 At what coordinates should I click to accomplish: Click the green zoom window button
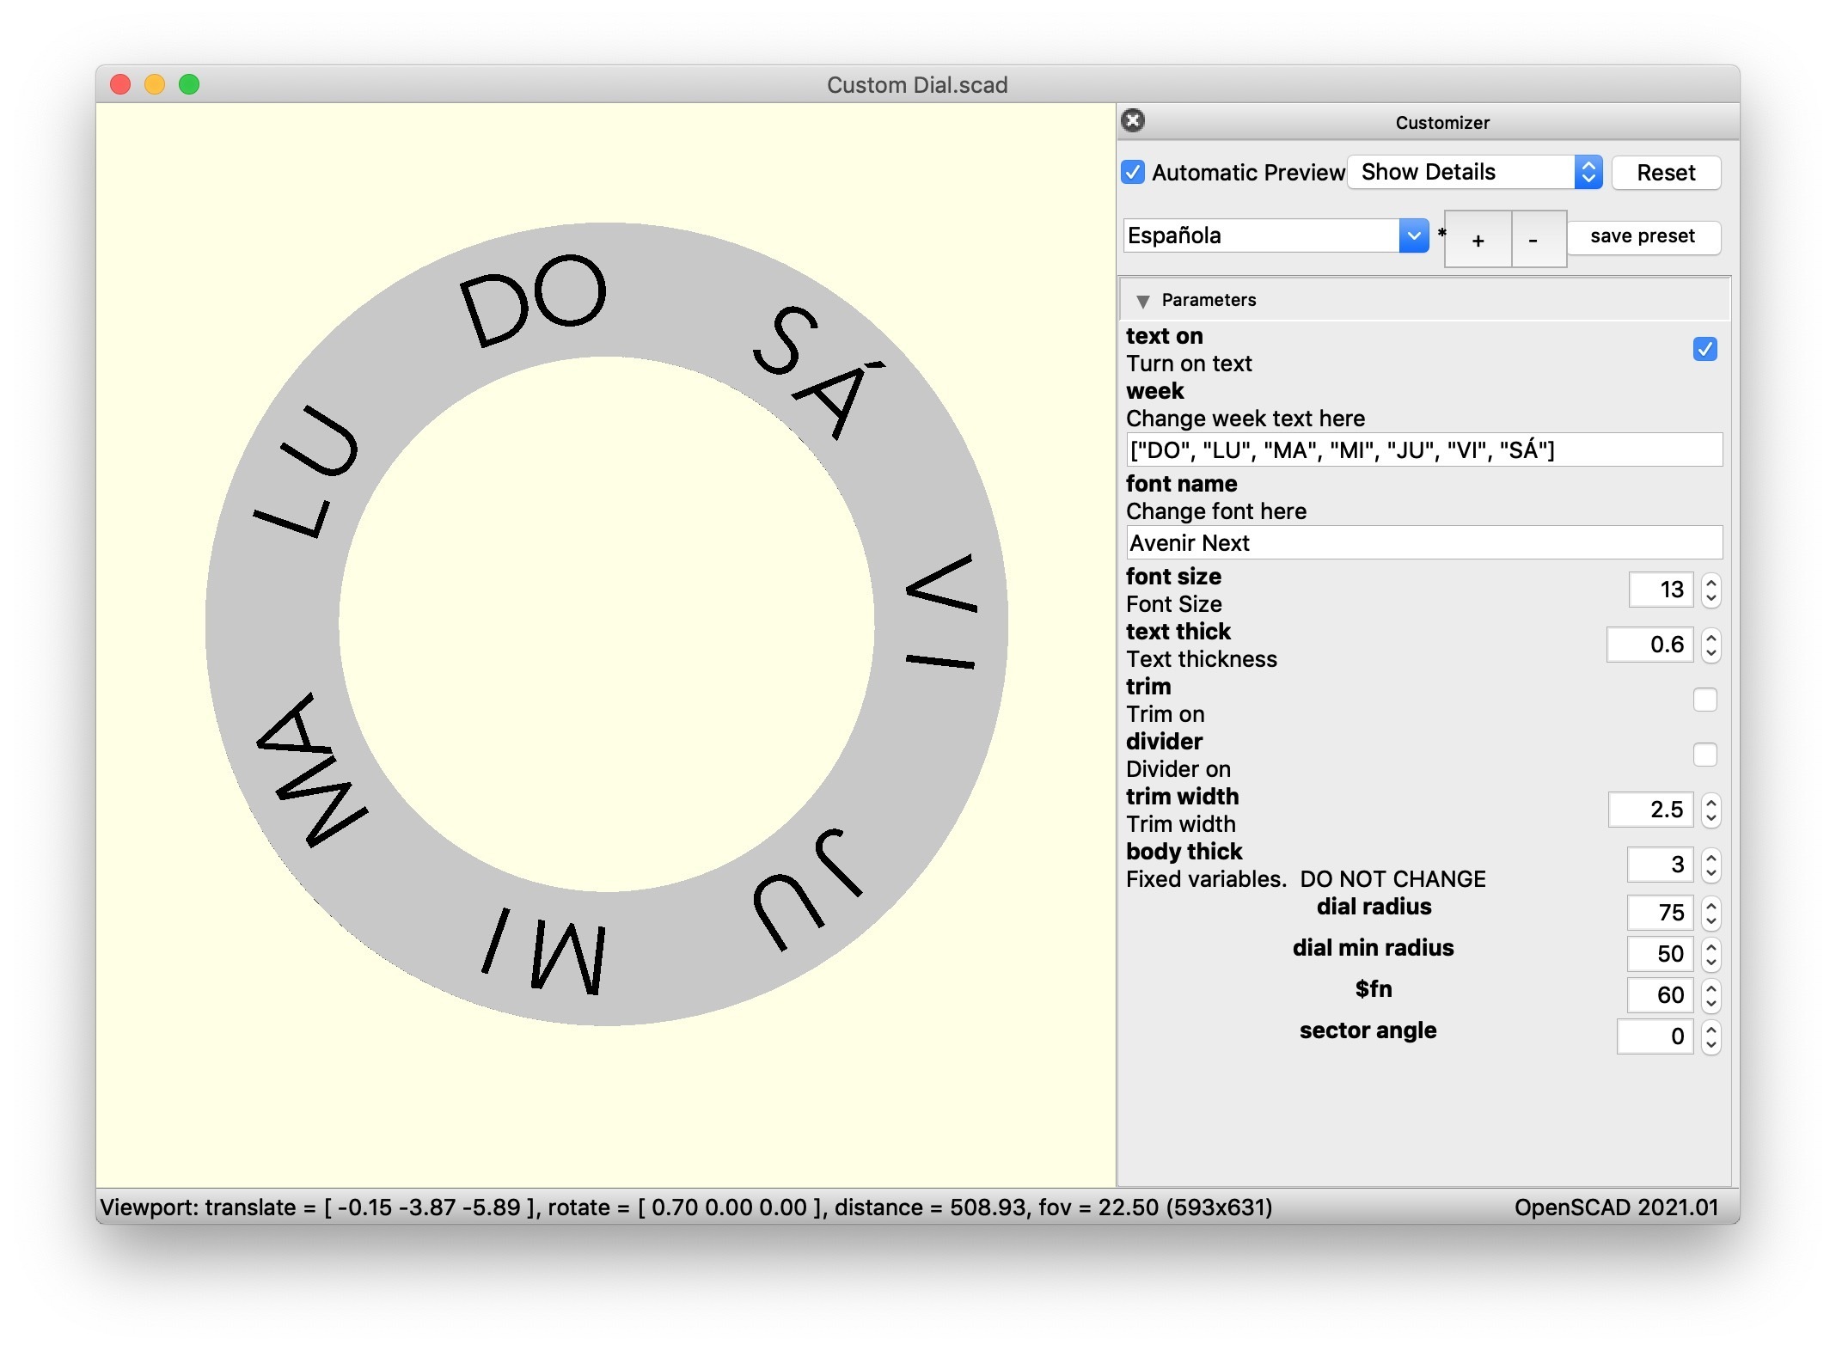tap(189, 84)
